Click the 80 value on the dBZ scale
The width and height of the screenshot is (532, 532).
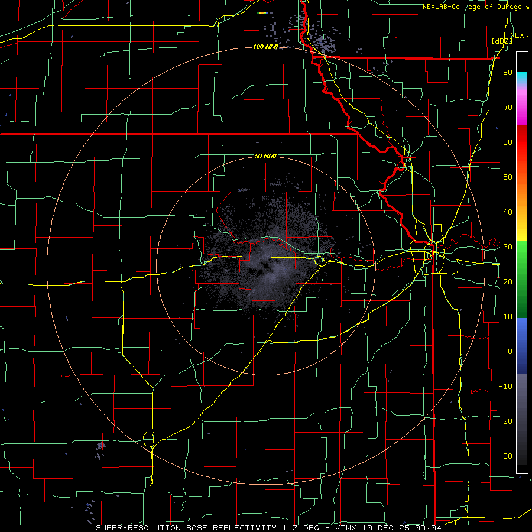[508, 72]
